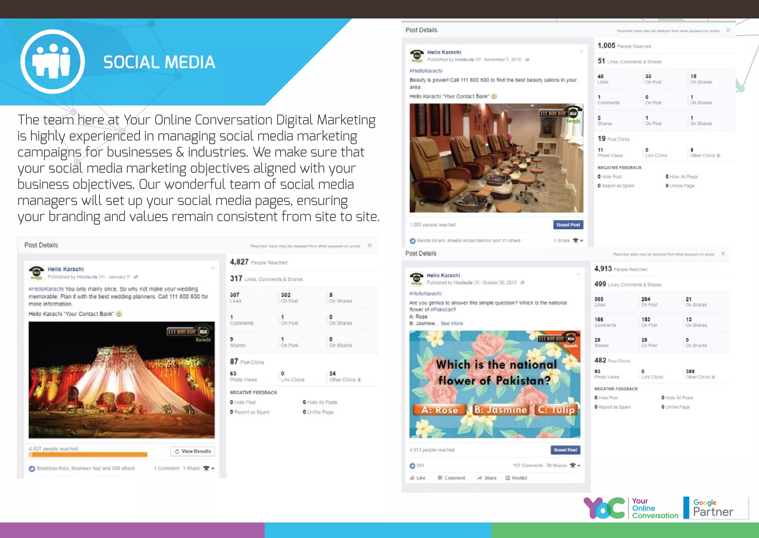Click '87 Post Clicks' stat
Image resolution: width=759 pixels, height=538 pixels.
pyautogui.click(x=247, y=362)
